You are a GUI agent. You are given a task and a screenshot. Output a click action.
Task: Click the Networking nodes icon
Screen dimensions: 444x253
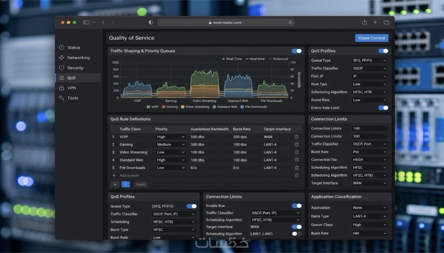point(62,58)
